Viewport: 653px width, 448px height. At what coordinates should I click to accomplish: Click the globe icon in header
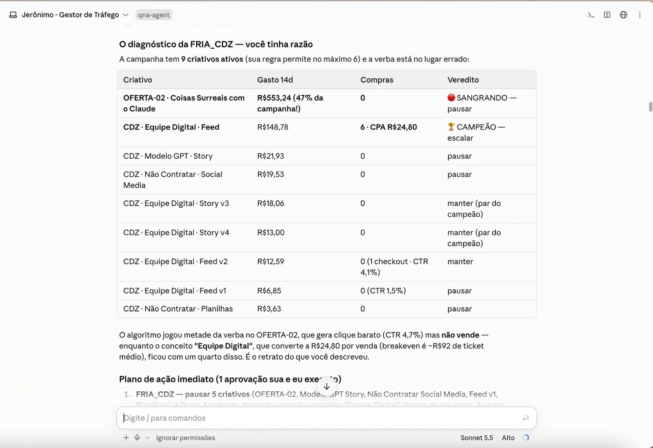tap(624, 15)
